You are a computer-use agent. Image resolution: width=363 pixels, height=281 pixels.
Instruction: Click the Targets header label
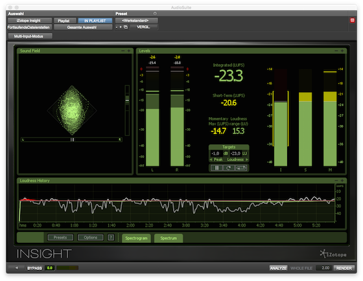[229, 147]
